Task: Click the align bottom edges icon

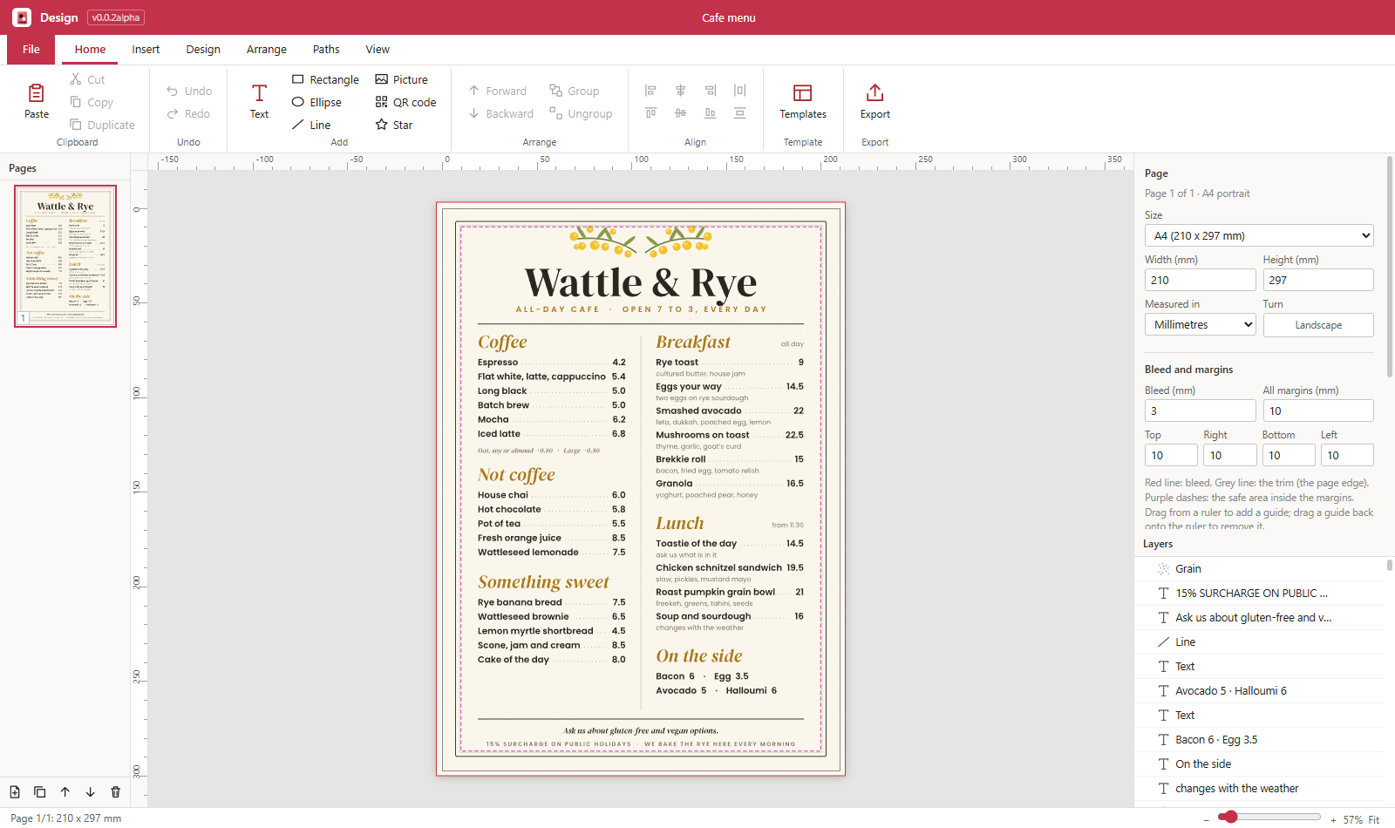Action: [x=711, y=113]
